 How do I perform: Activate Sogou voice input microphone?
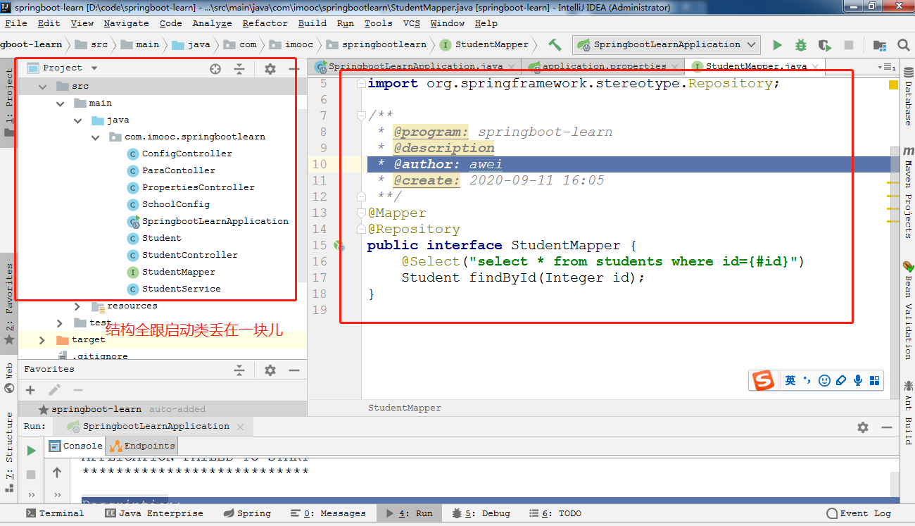[858, 381]
